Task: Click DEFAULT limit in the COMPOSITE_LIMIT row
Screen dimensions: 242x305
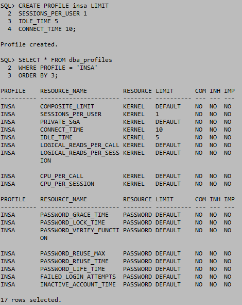Action: tap(168, 107)
